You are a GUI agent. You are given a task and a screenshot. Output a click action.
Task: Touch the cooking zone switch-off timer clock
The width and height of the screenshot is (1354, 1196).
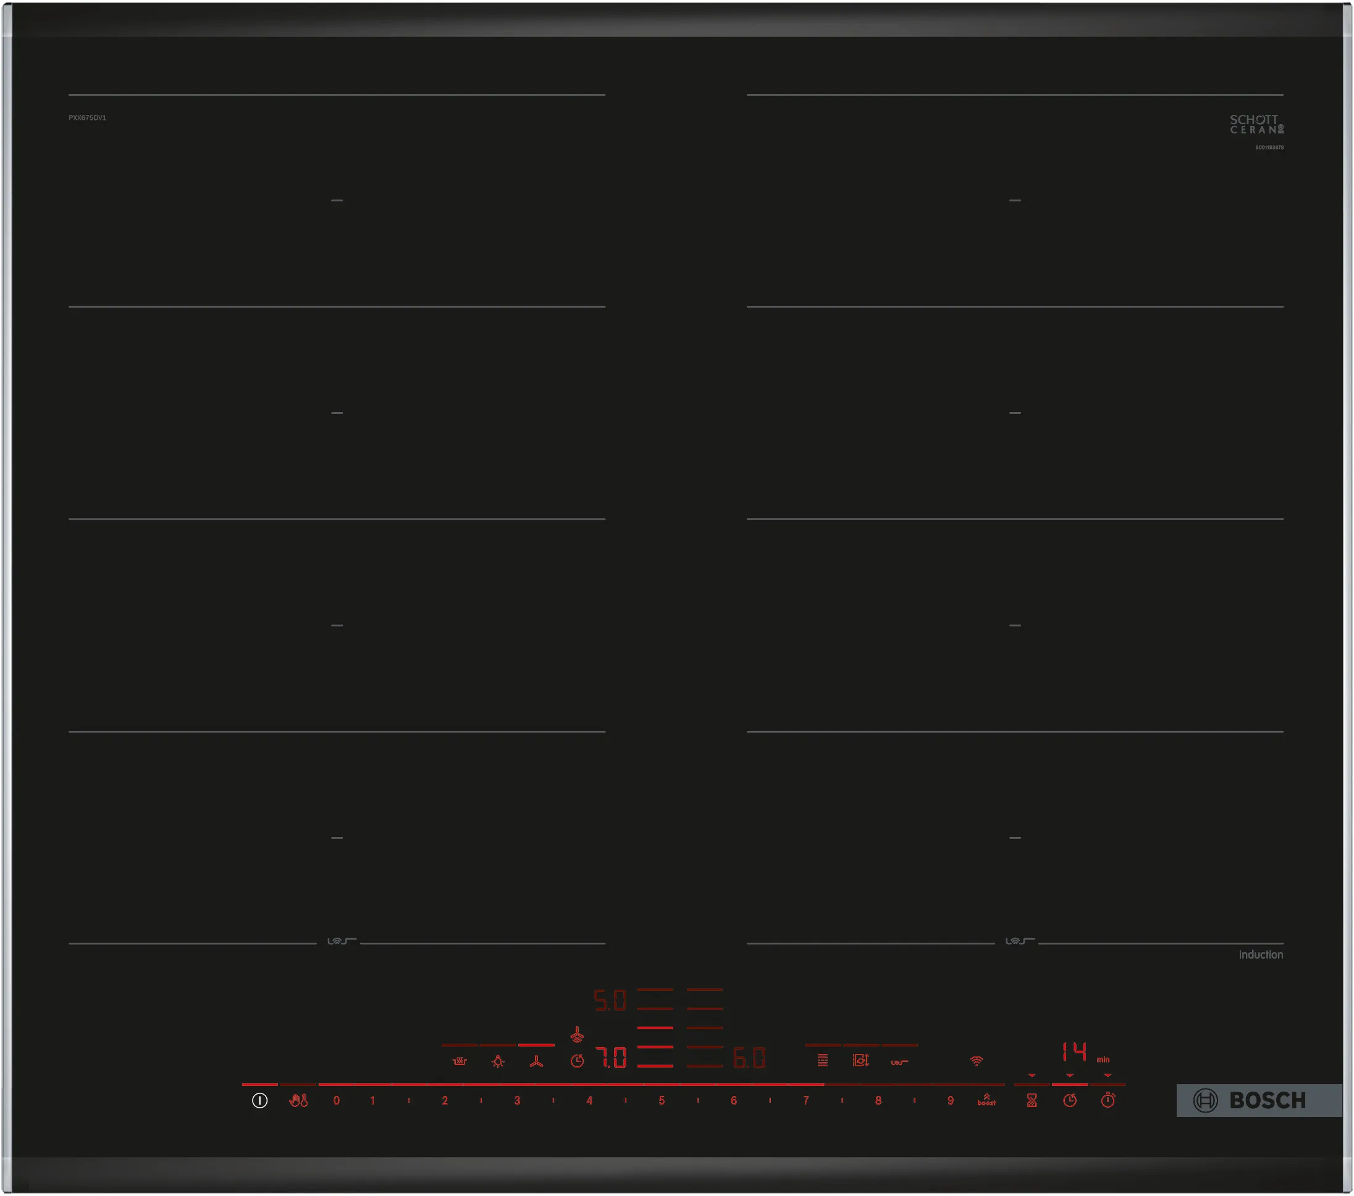(1070, 1101)
